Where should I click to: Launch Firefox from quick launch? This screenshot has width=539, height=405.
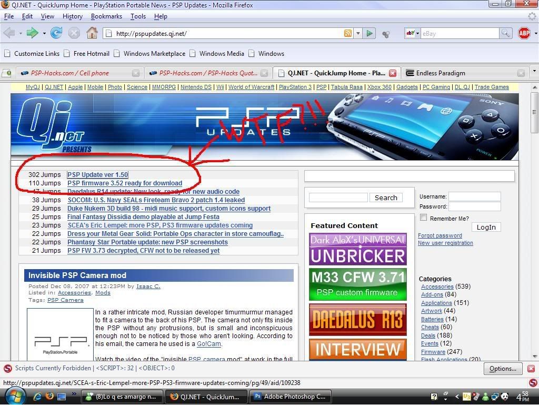pos(49,397)
